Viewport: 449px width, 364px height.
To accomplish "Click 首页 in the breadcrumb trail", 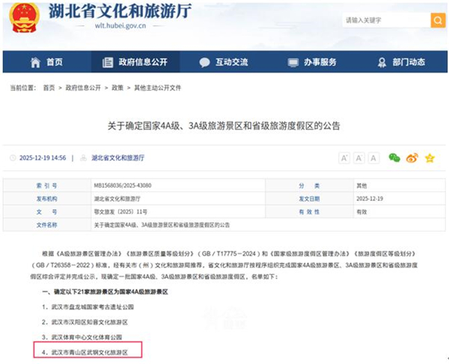I will [49, 87].
